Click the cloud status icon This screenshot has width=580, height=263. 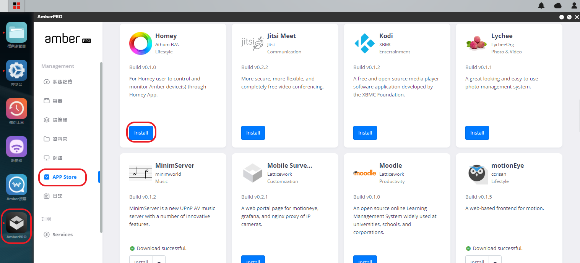pyautogui.click(x=558, y=6)
